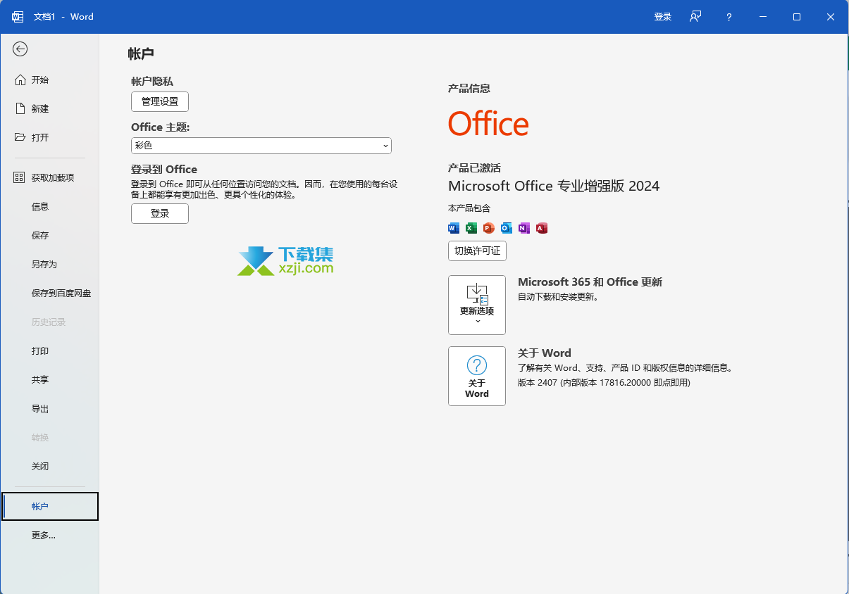Click the Microsoft 365 和 Office 更新 heading
The height and width of the screenshot is (594, 849).
tap(590, 282)
